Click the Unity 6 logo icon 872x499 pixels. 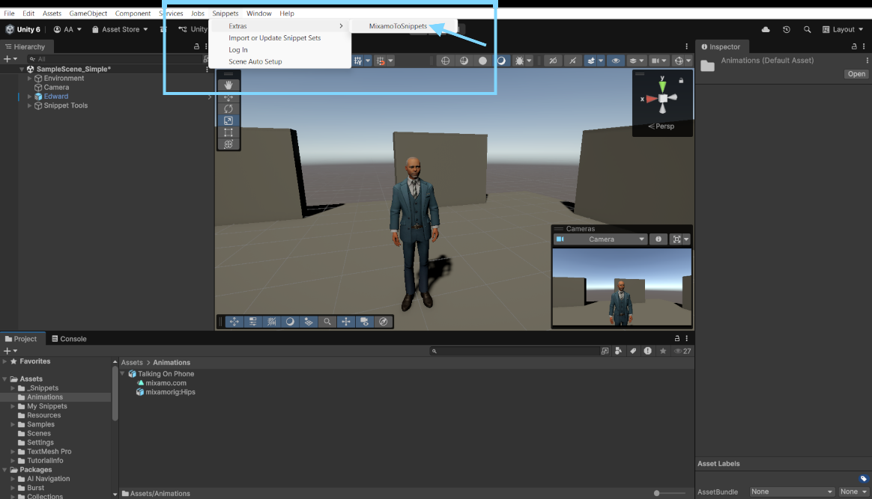[10, 29]
